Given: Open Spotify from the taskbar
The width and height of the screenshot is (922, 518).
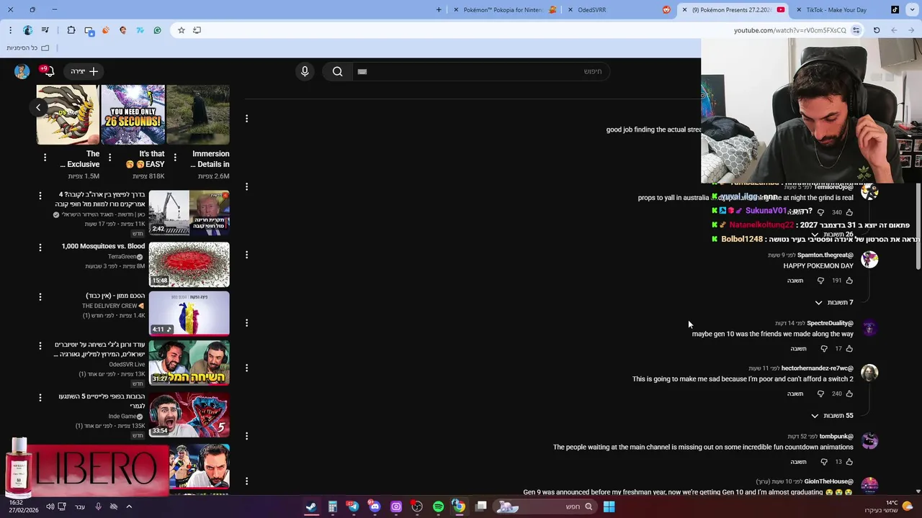Looking at the screenshot, I should 438,506.
